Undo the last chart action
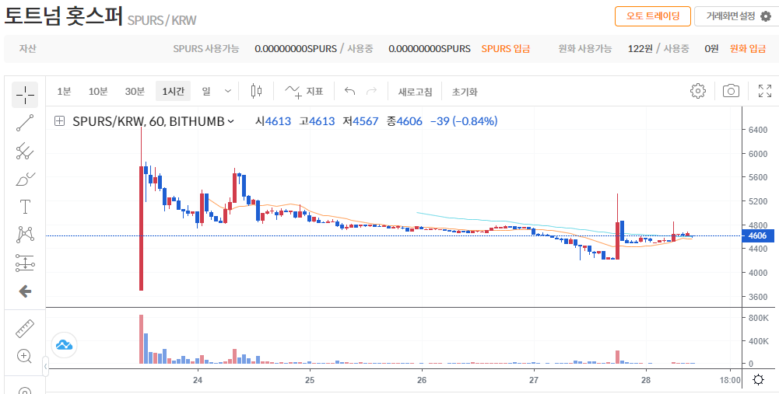 click(350, 91)
